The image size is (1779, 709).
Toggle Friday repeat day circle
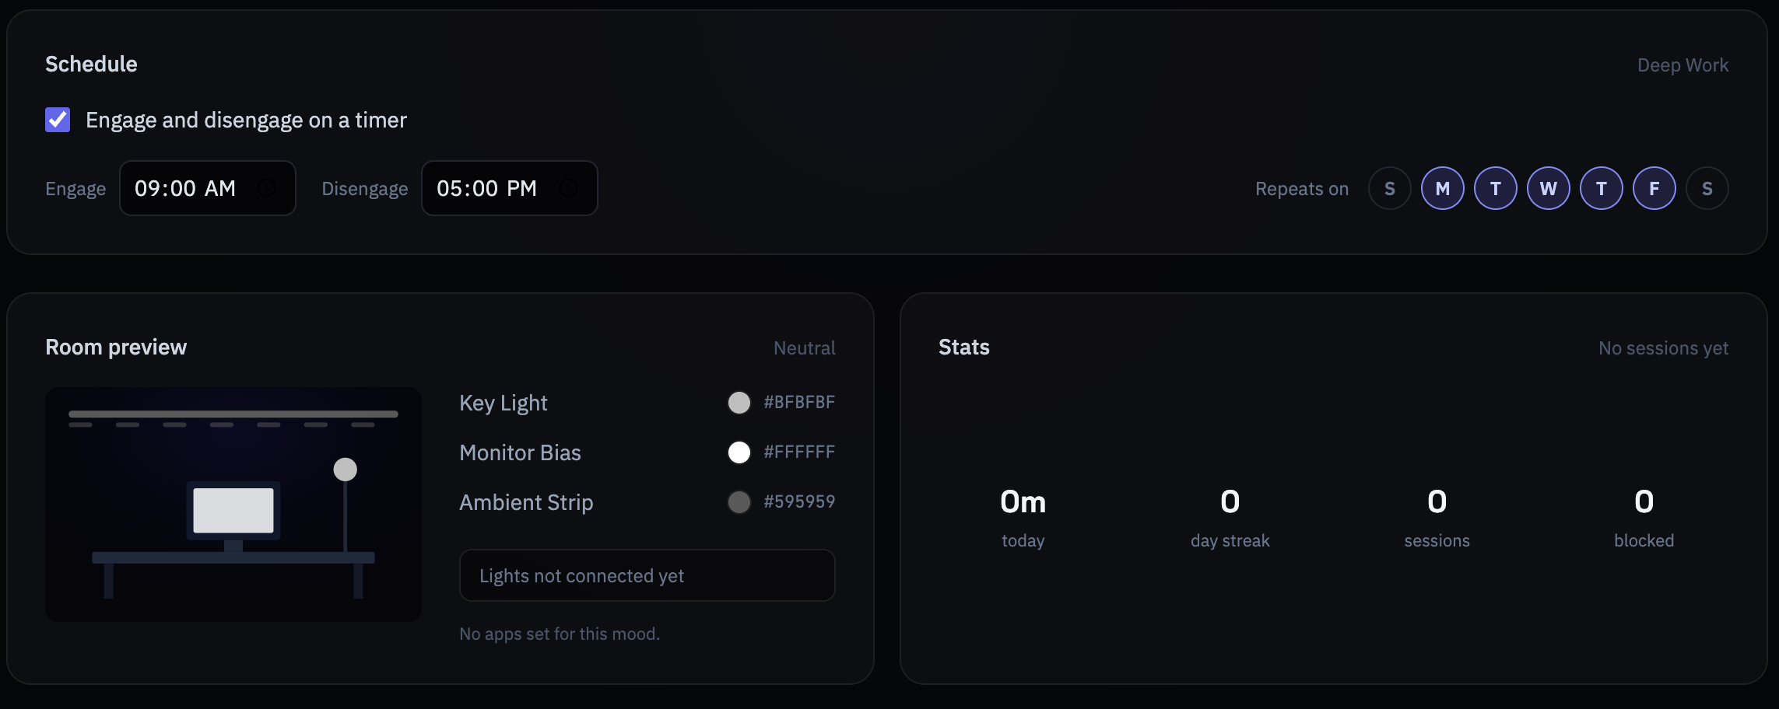[x=1654, y=188]
